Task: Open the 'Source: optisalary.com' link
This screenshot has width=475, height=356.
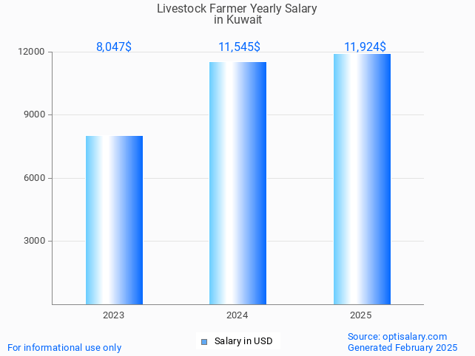Action: (x=397, y=336)
